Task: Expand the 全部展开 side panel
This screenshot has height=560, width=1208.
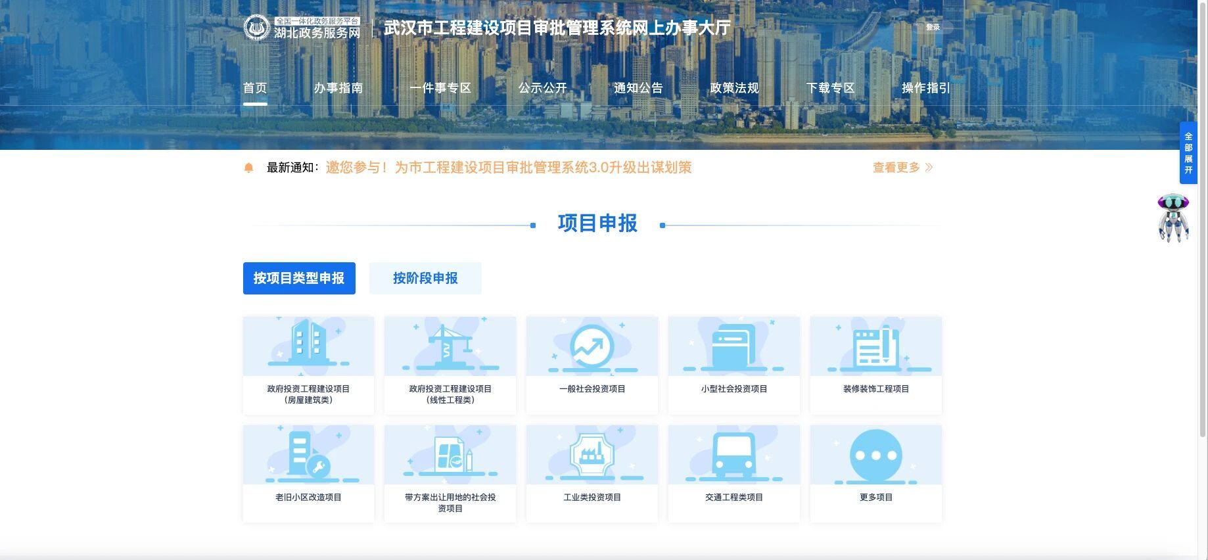Action: [x=1188, y=153]
